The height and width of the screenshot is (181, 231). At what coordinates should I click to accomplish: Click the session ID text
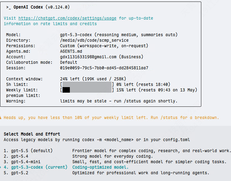coord(104,68)
